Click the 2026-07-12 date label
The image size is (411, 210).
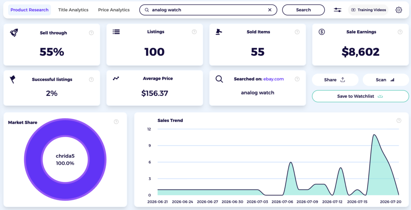[x=332, y=202]
